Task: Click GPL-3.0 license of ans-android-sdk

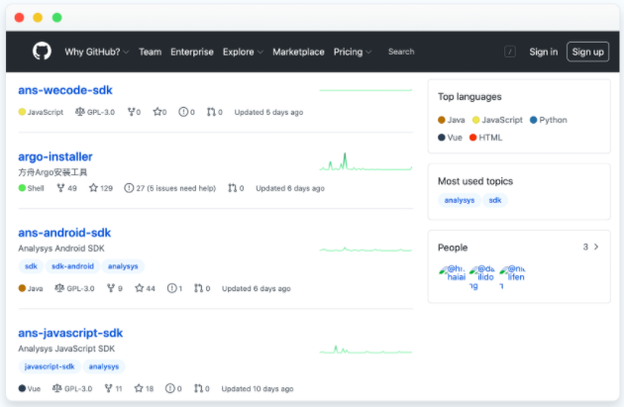Action: tap(74, 288)
